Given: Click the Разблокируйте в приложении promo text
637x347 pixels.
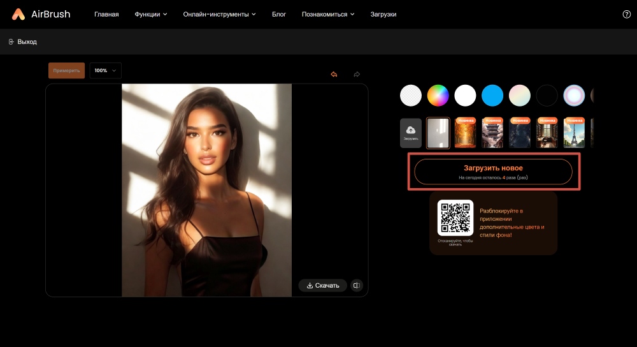Looking at the screenshot, I should pyautogui.click(x=512, y=223).
